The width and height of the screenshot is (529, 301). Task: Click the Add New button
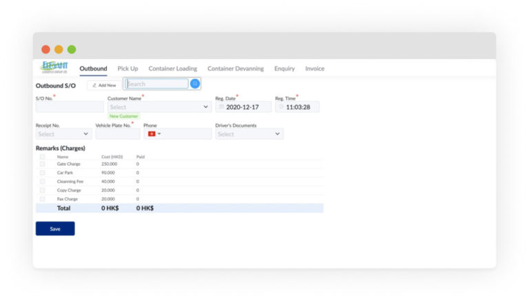104,85
